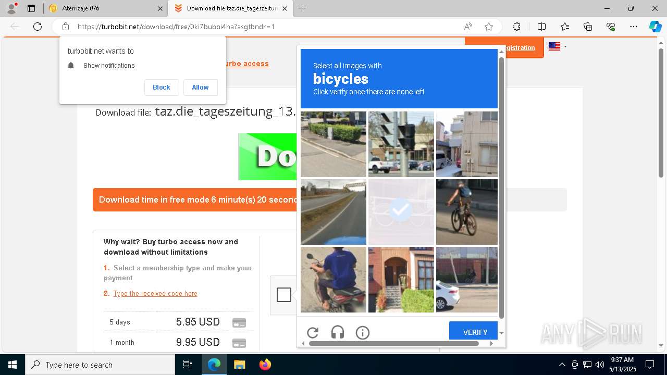Open browser extensions icon
Image resolution: width=667 pixels, height=375 pixels.
pyautogui.click(x=516, y=27)
